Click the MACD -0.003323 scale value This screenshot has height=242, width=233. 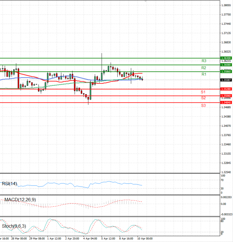pos(226,214)
